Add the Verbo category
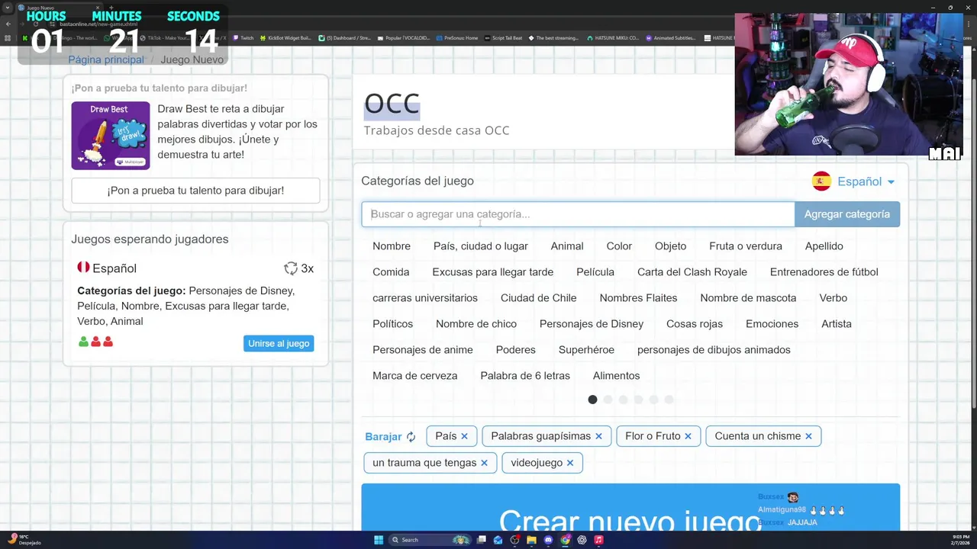This screenshot has width=977, height=549. pyautogui.click(x=834, y=298)
